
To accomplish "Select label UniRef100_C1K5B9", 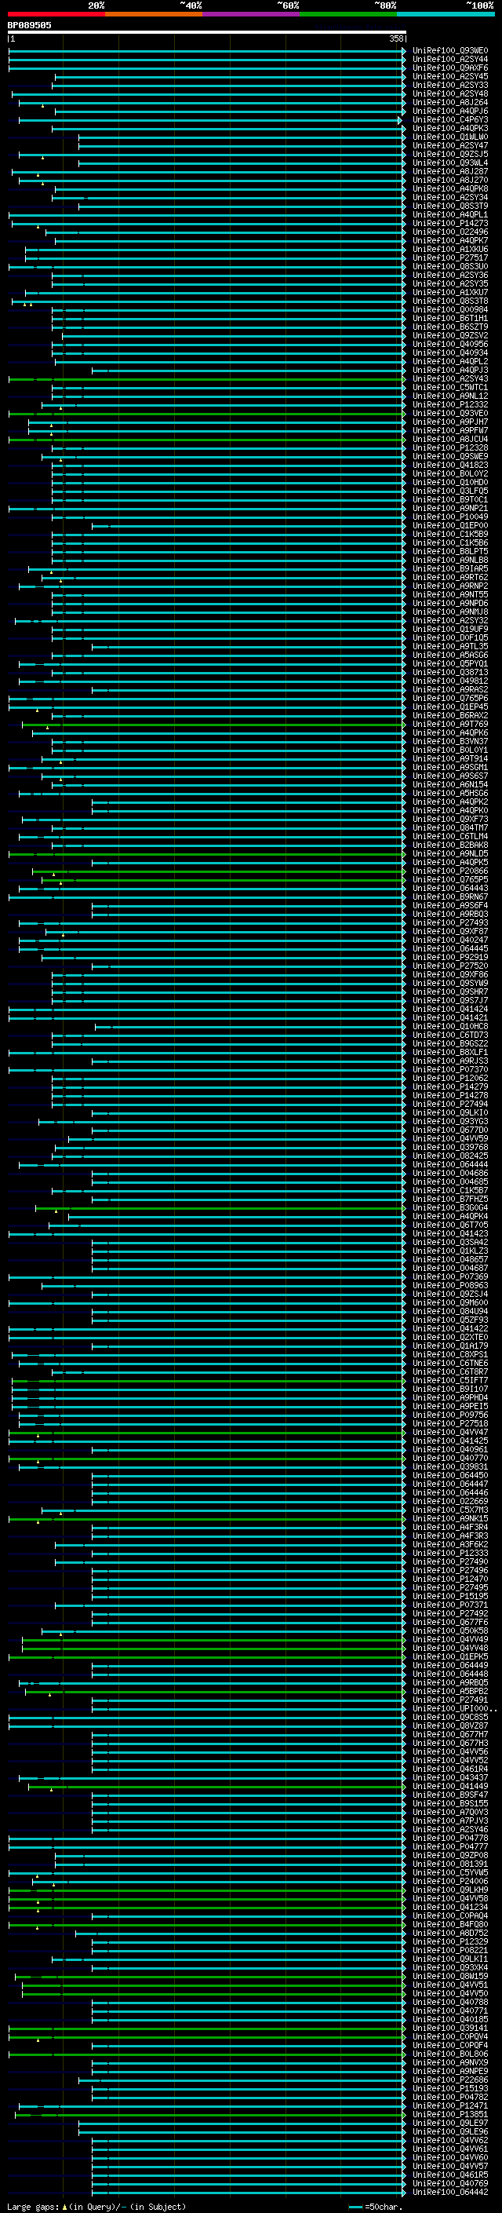I will pyautogui.click(x=450, y=535).
